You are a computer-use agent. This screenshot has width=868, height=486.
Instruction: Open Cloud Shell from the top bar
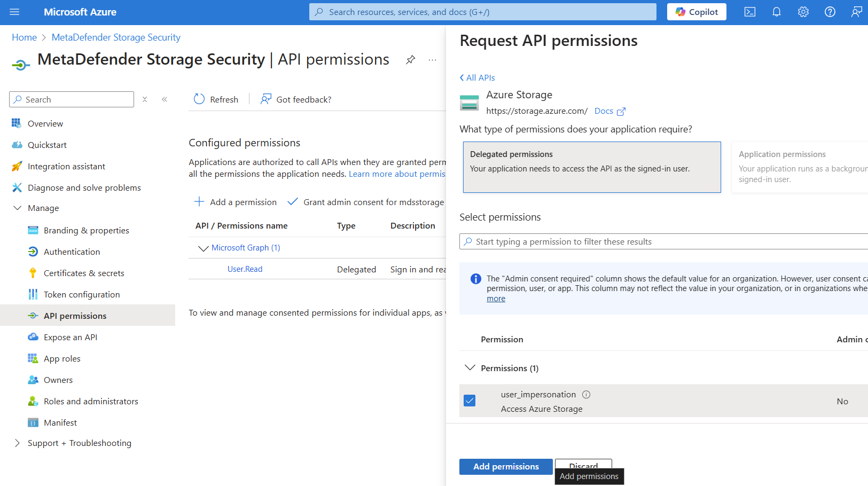750,12
